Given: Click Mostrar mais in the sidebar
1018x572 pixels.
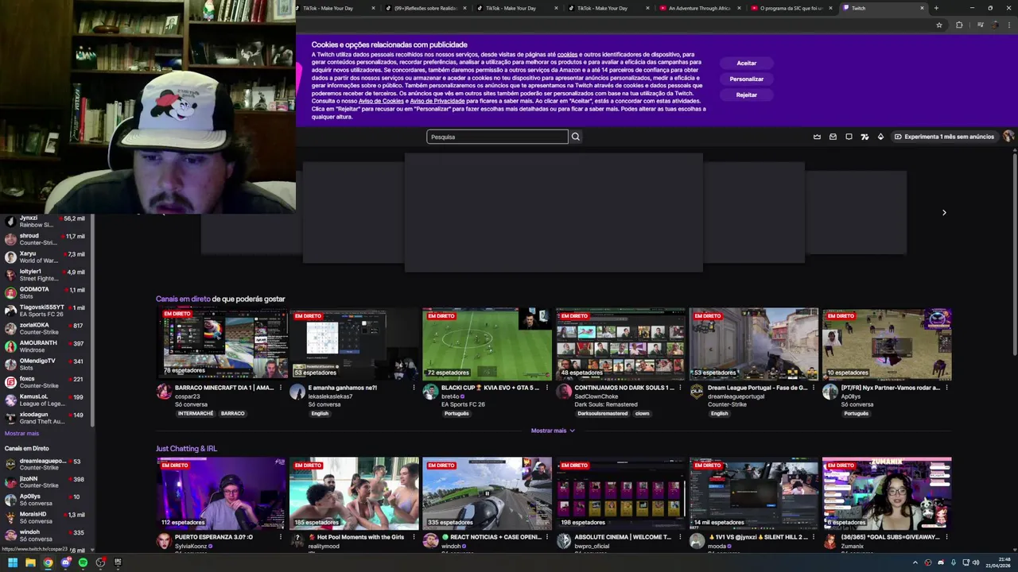Looking at the screenshot, I should coord(21,434).
